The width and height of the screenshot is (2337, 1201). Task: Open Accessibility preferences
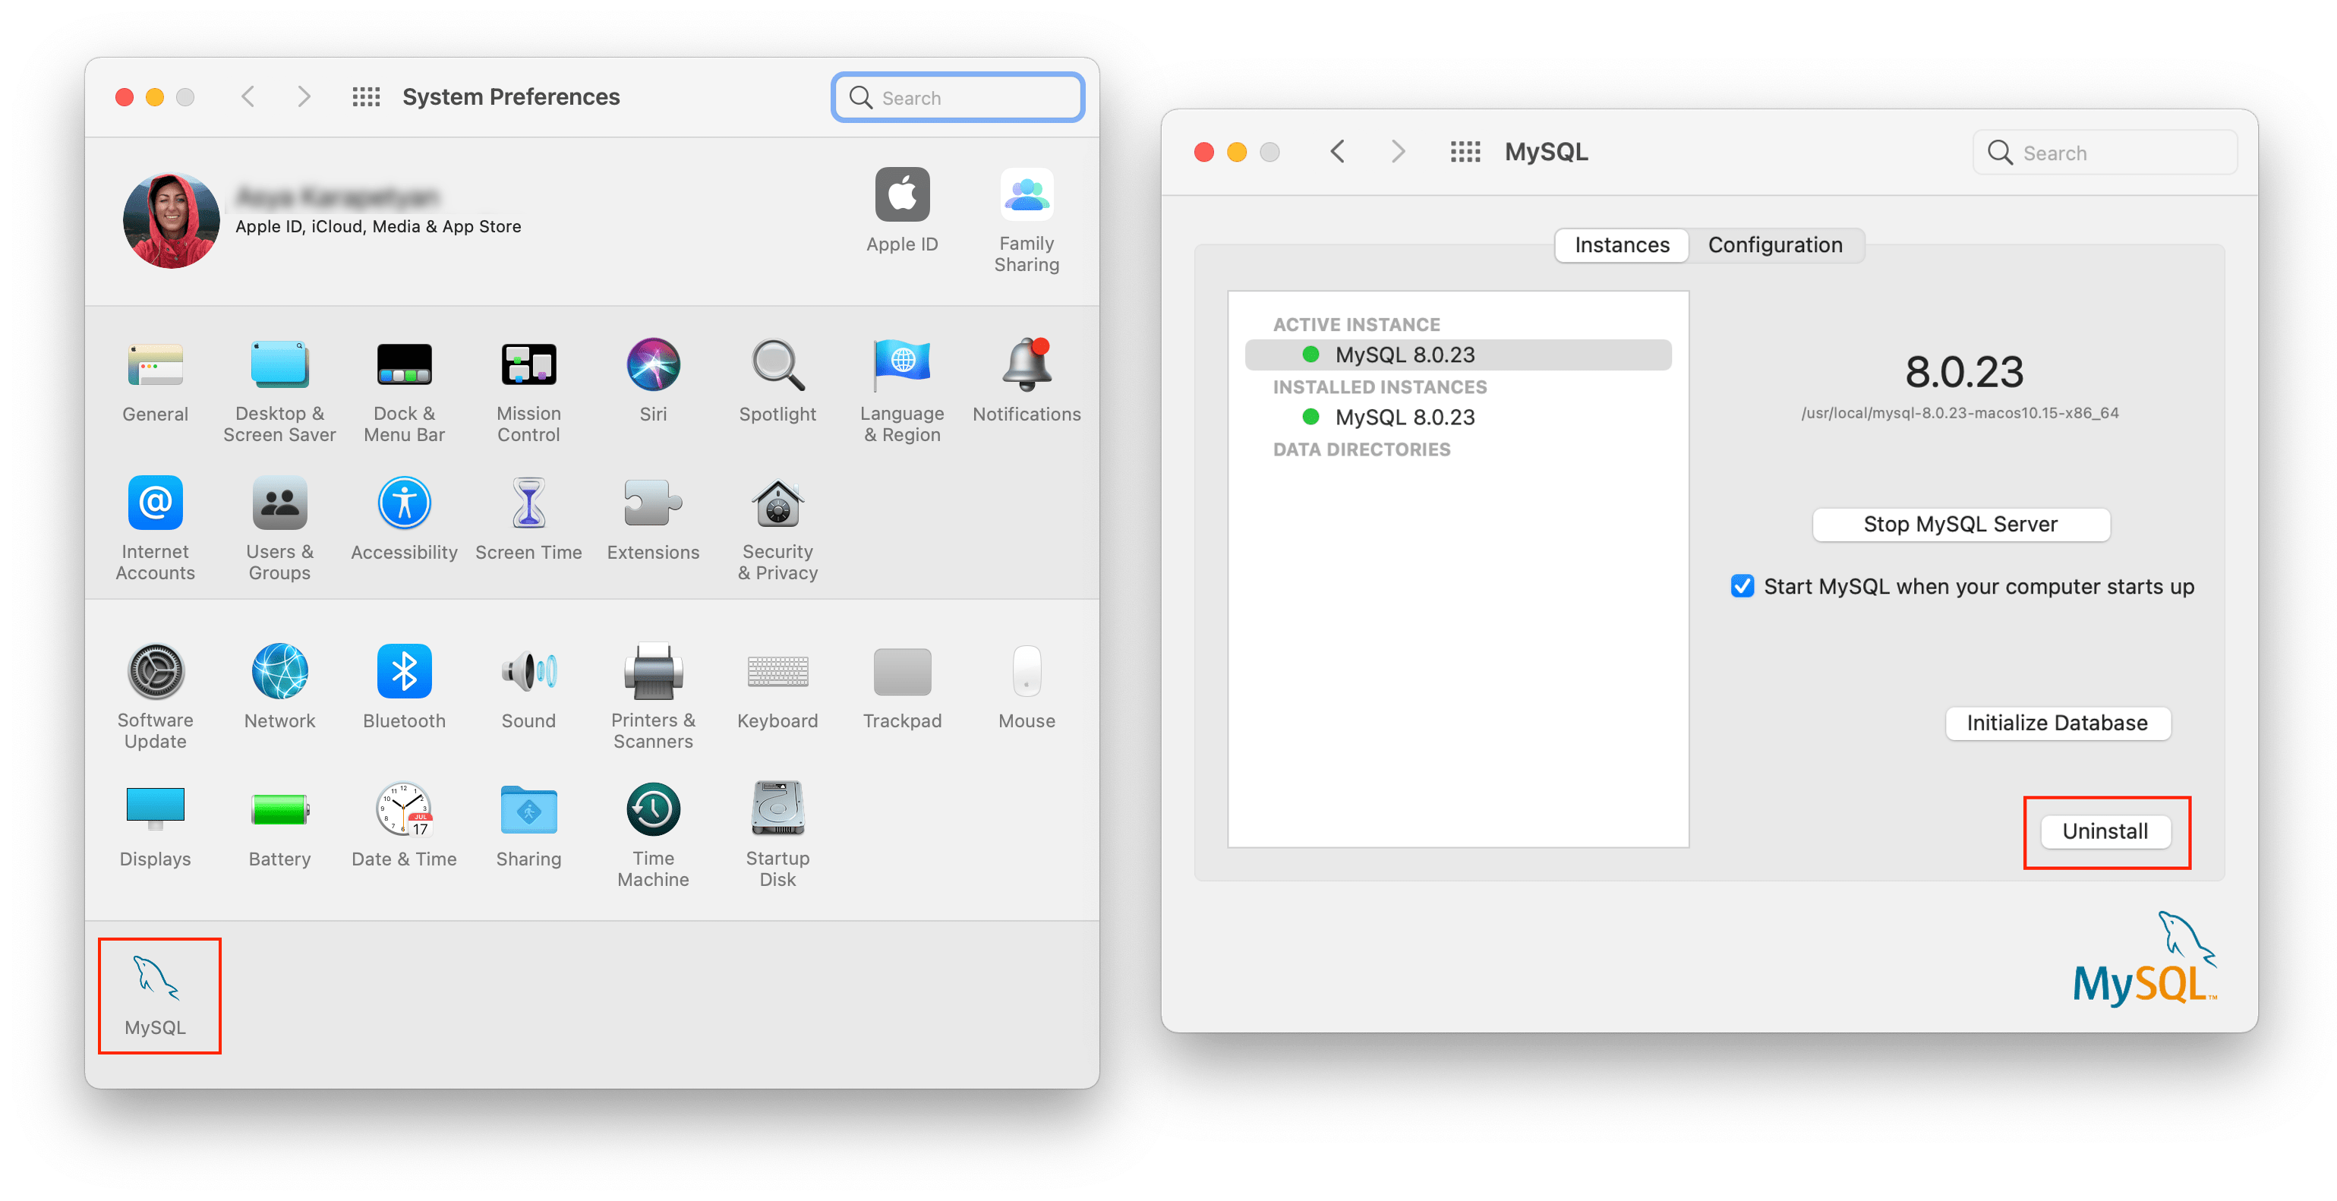coord(404,520)
